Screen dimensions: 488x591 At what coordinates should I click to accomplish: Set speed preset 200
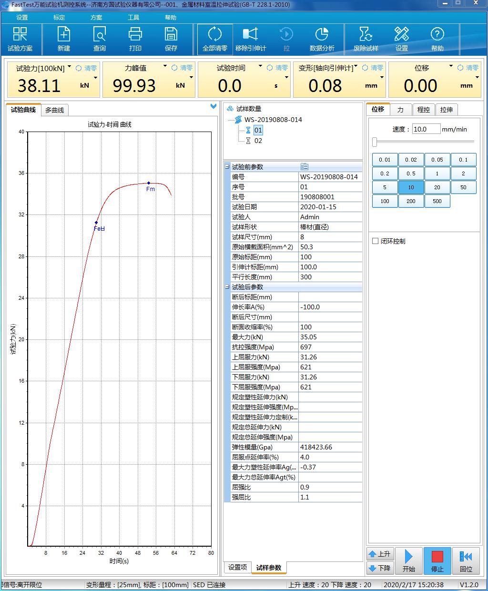(x=411, y=201)
